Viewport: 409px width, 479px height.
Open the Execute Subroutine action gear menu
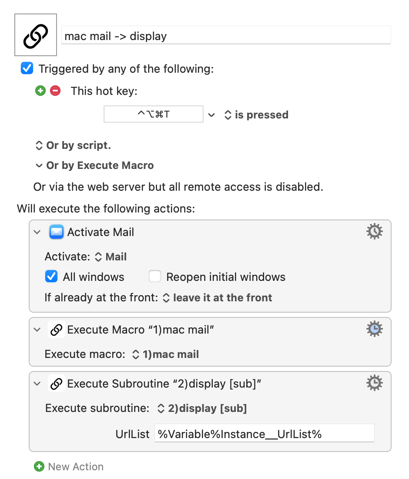[x=374, y=383]
